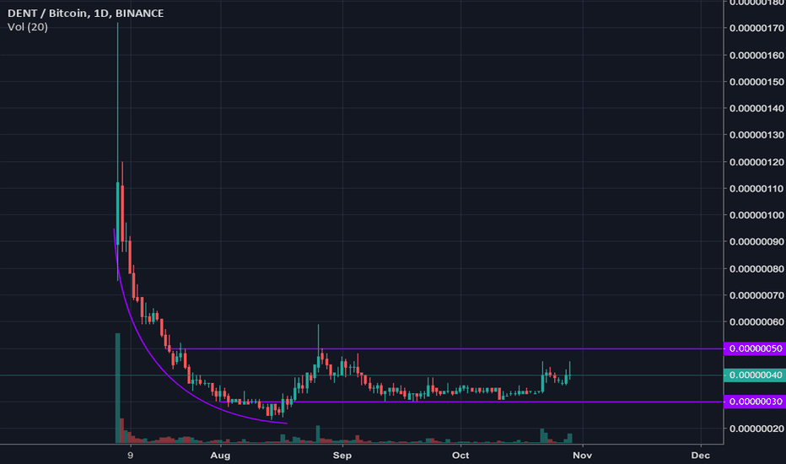Select the 0.00000030 purple price label
This screenshot has width=786, height=464.
[755, 402]
